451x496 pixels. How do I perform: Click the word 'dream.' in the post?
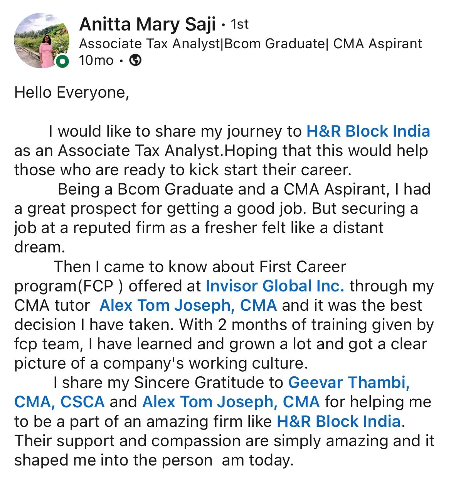pyautogui.click(x=40, y=247)
